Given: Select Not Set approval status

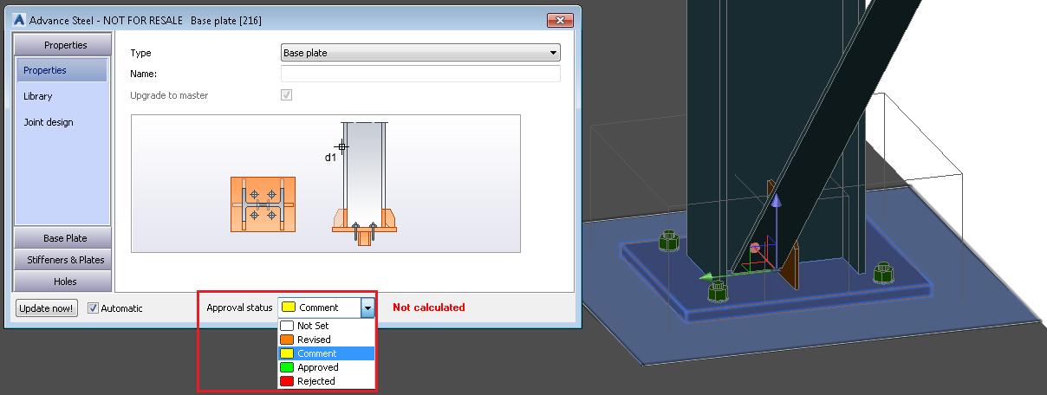Looking at the screenshot, I should click(327, 326).
